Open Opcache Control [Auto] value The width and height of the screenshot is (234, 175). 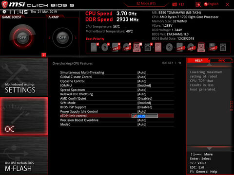(x=142, y=81)
